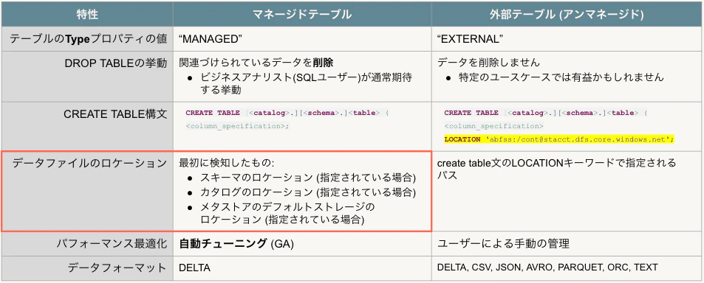The height and width of the screenshot is (283, 704).
Task: Click 'create table文のLOCATIONキーワードで指定されるパス' text
Action: click(x=557, y=170)
